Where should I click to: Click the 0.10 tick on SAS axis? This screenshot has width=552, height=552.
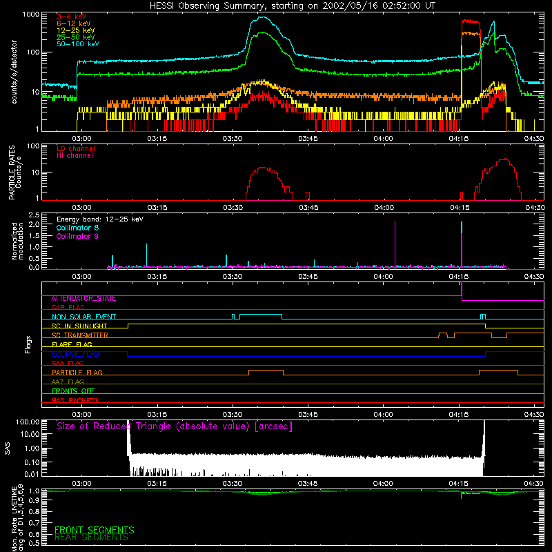pos(32,462)
